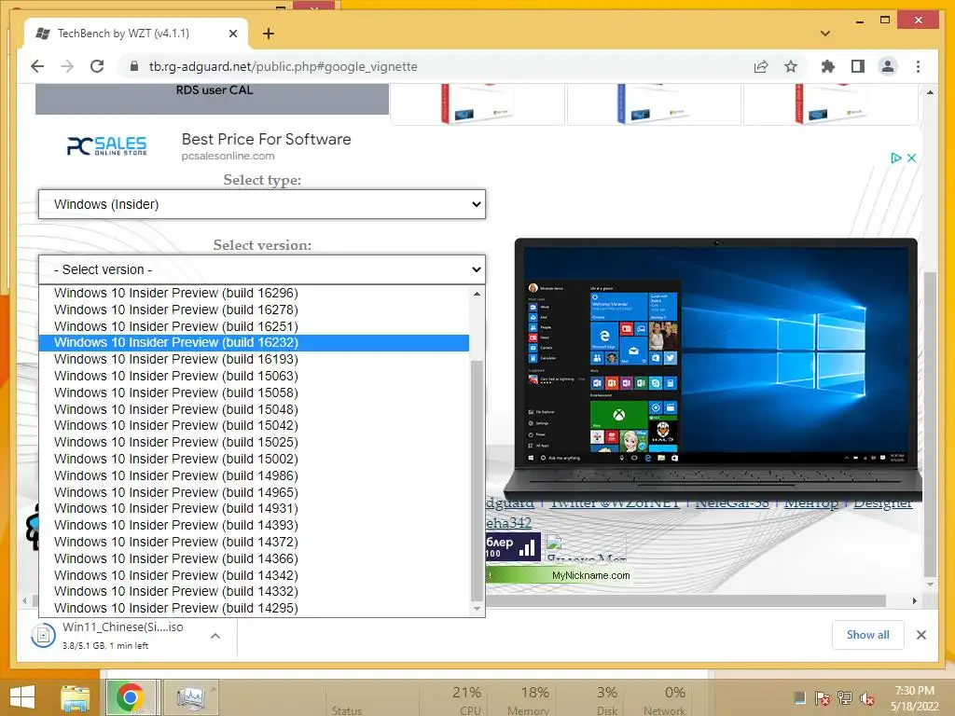Viewport: 955px width, 716px height.
Task: Click the version list scroll down arrow
Action: click(x=477, y=608)
